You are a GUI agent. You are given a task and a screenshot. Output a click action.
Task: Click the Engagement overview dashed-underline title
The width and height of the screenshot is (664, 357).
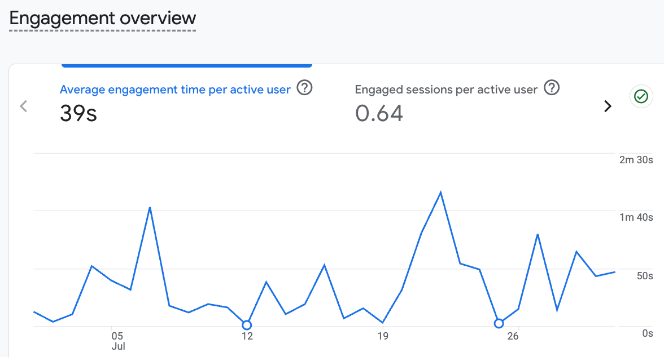(x=103, y=19)
